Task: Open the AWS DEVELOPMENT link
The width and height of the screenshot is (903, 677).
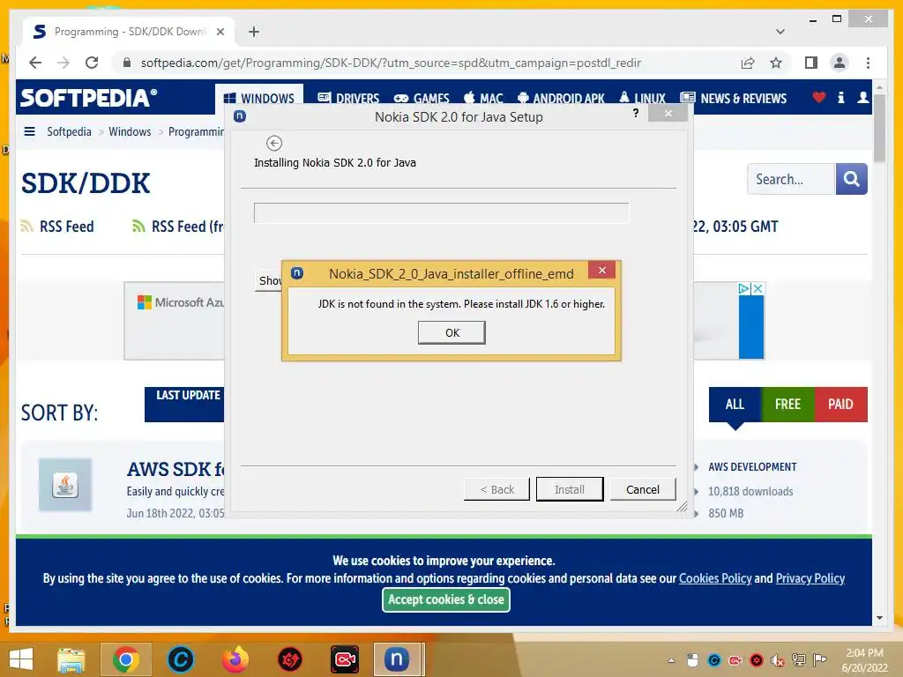Action: 752,467
